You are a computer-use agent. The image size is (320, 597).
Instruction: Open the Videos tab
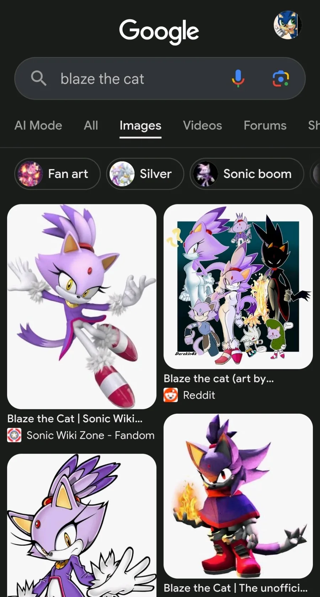pos(202,126)
